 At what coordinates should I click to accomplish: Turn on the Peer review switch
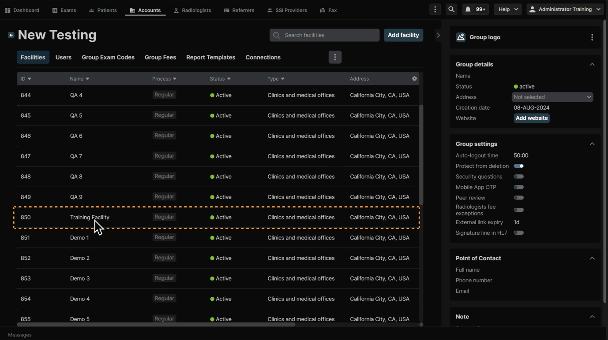[x=519, y=198]
